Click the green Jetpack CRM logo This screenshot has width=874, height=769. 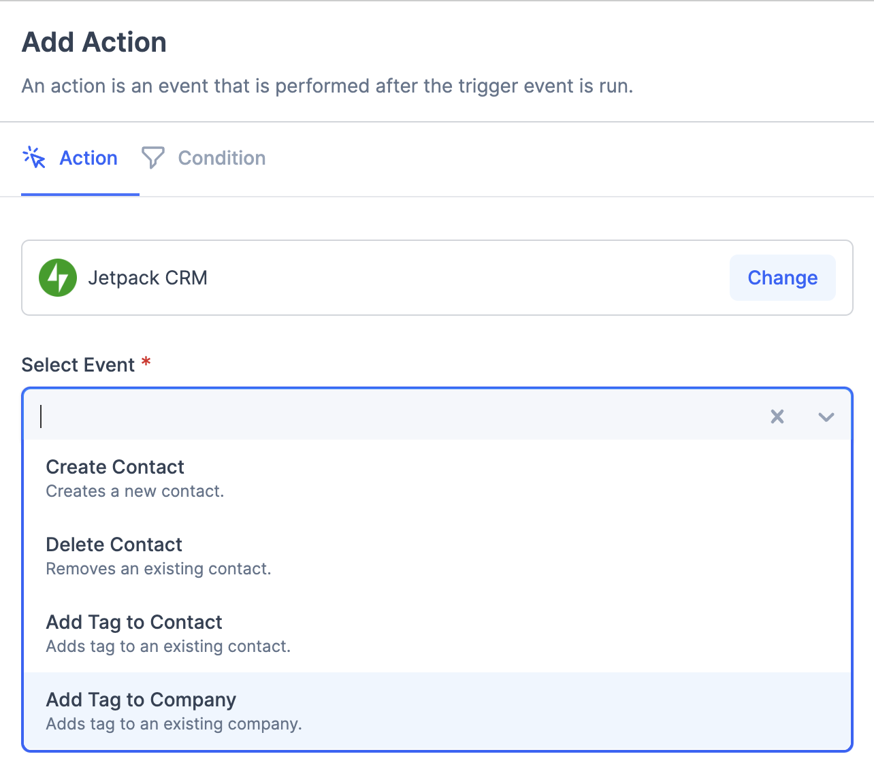click(x=58, y=278)
